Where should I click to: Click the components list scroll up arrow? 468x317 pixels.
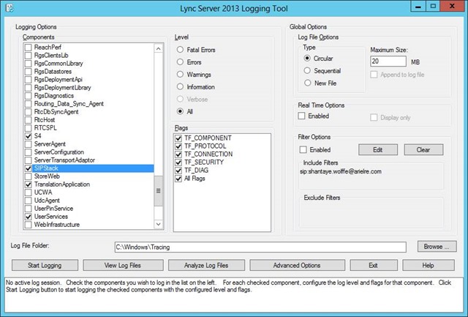click(x=159, y=49)
